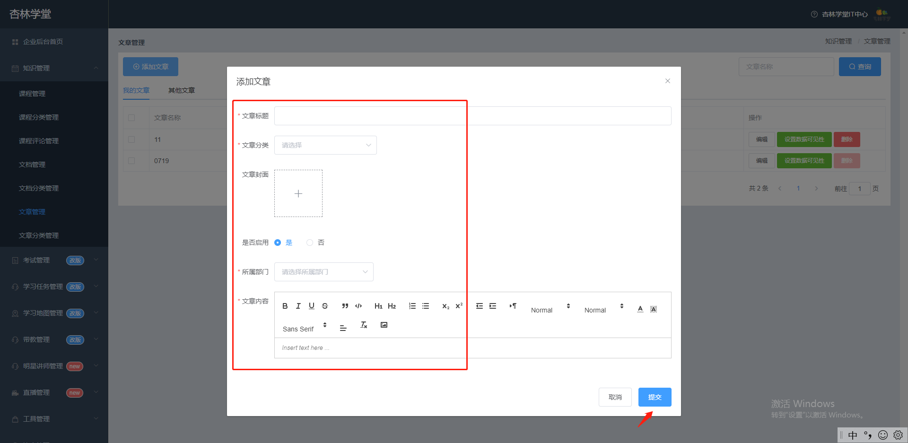Open the 文章分类 dropdown
Image resolution: width=908 pixels, height=443 pixels.
pos(325,145)
